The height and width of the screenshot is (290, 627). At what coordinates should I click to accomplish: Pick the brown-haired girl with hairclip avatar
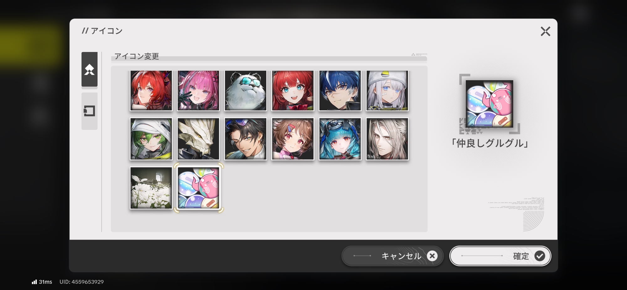pos(293,139)
